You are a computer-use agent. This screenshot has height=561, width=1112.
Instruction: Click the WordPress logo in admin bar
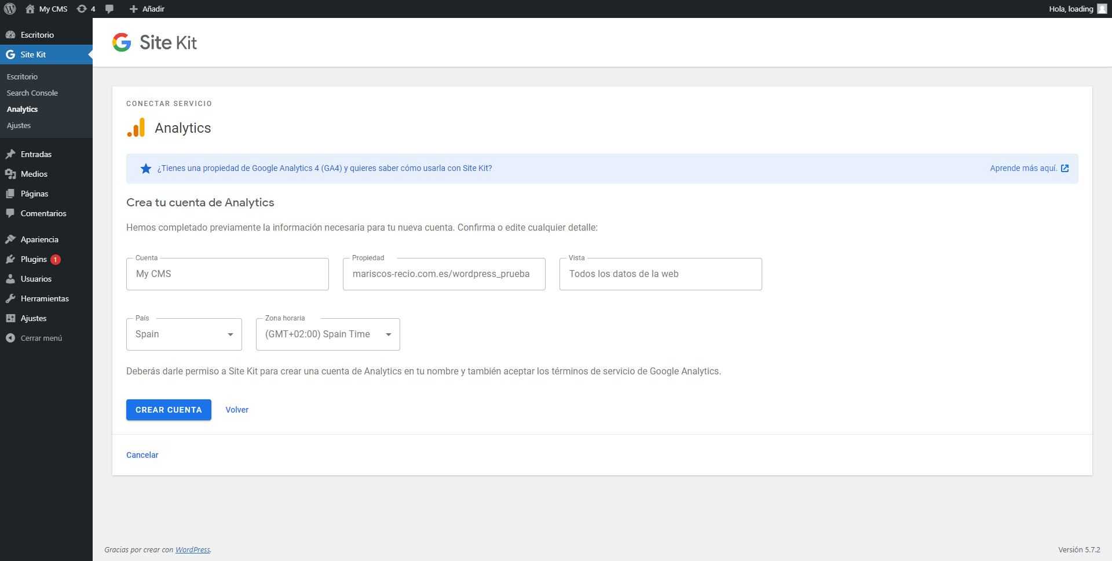(10, 9)
